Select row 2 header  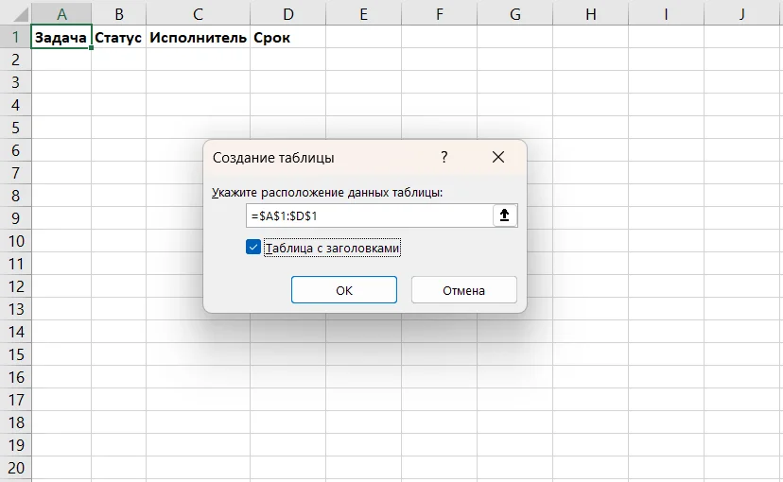(15, 60)
